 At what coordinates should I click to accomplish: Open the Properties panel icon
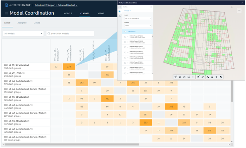[x=212, y=77]
